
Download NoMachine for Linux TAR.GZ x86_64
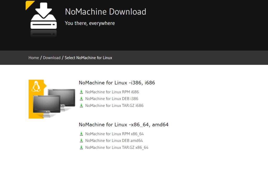(x=117, y=147)
